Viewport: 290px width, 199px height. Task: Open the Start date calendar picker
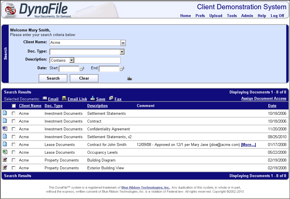point(82,69)
